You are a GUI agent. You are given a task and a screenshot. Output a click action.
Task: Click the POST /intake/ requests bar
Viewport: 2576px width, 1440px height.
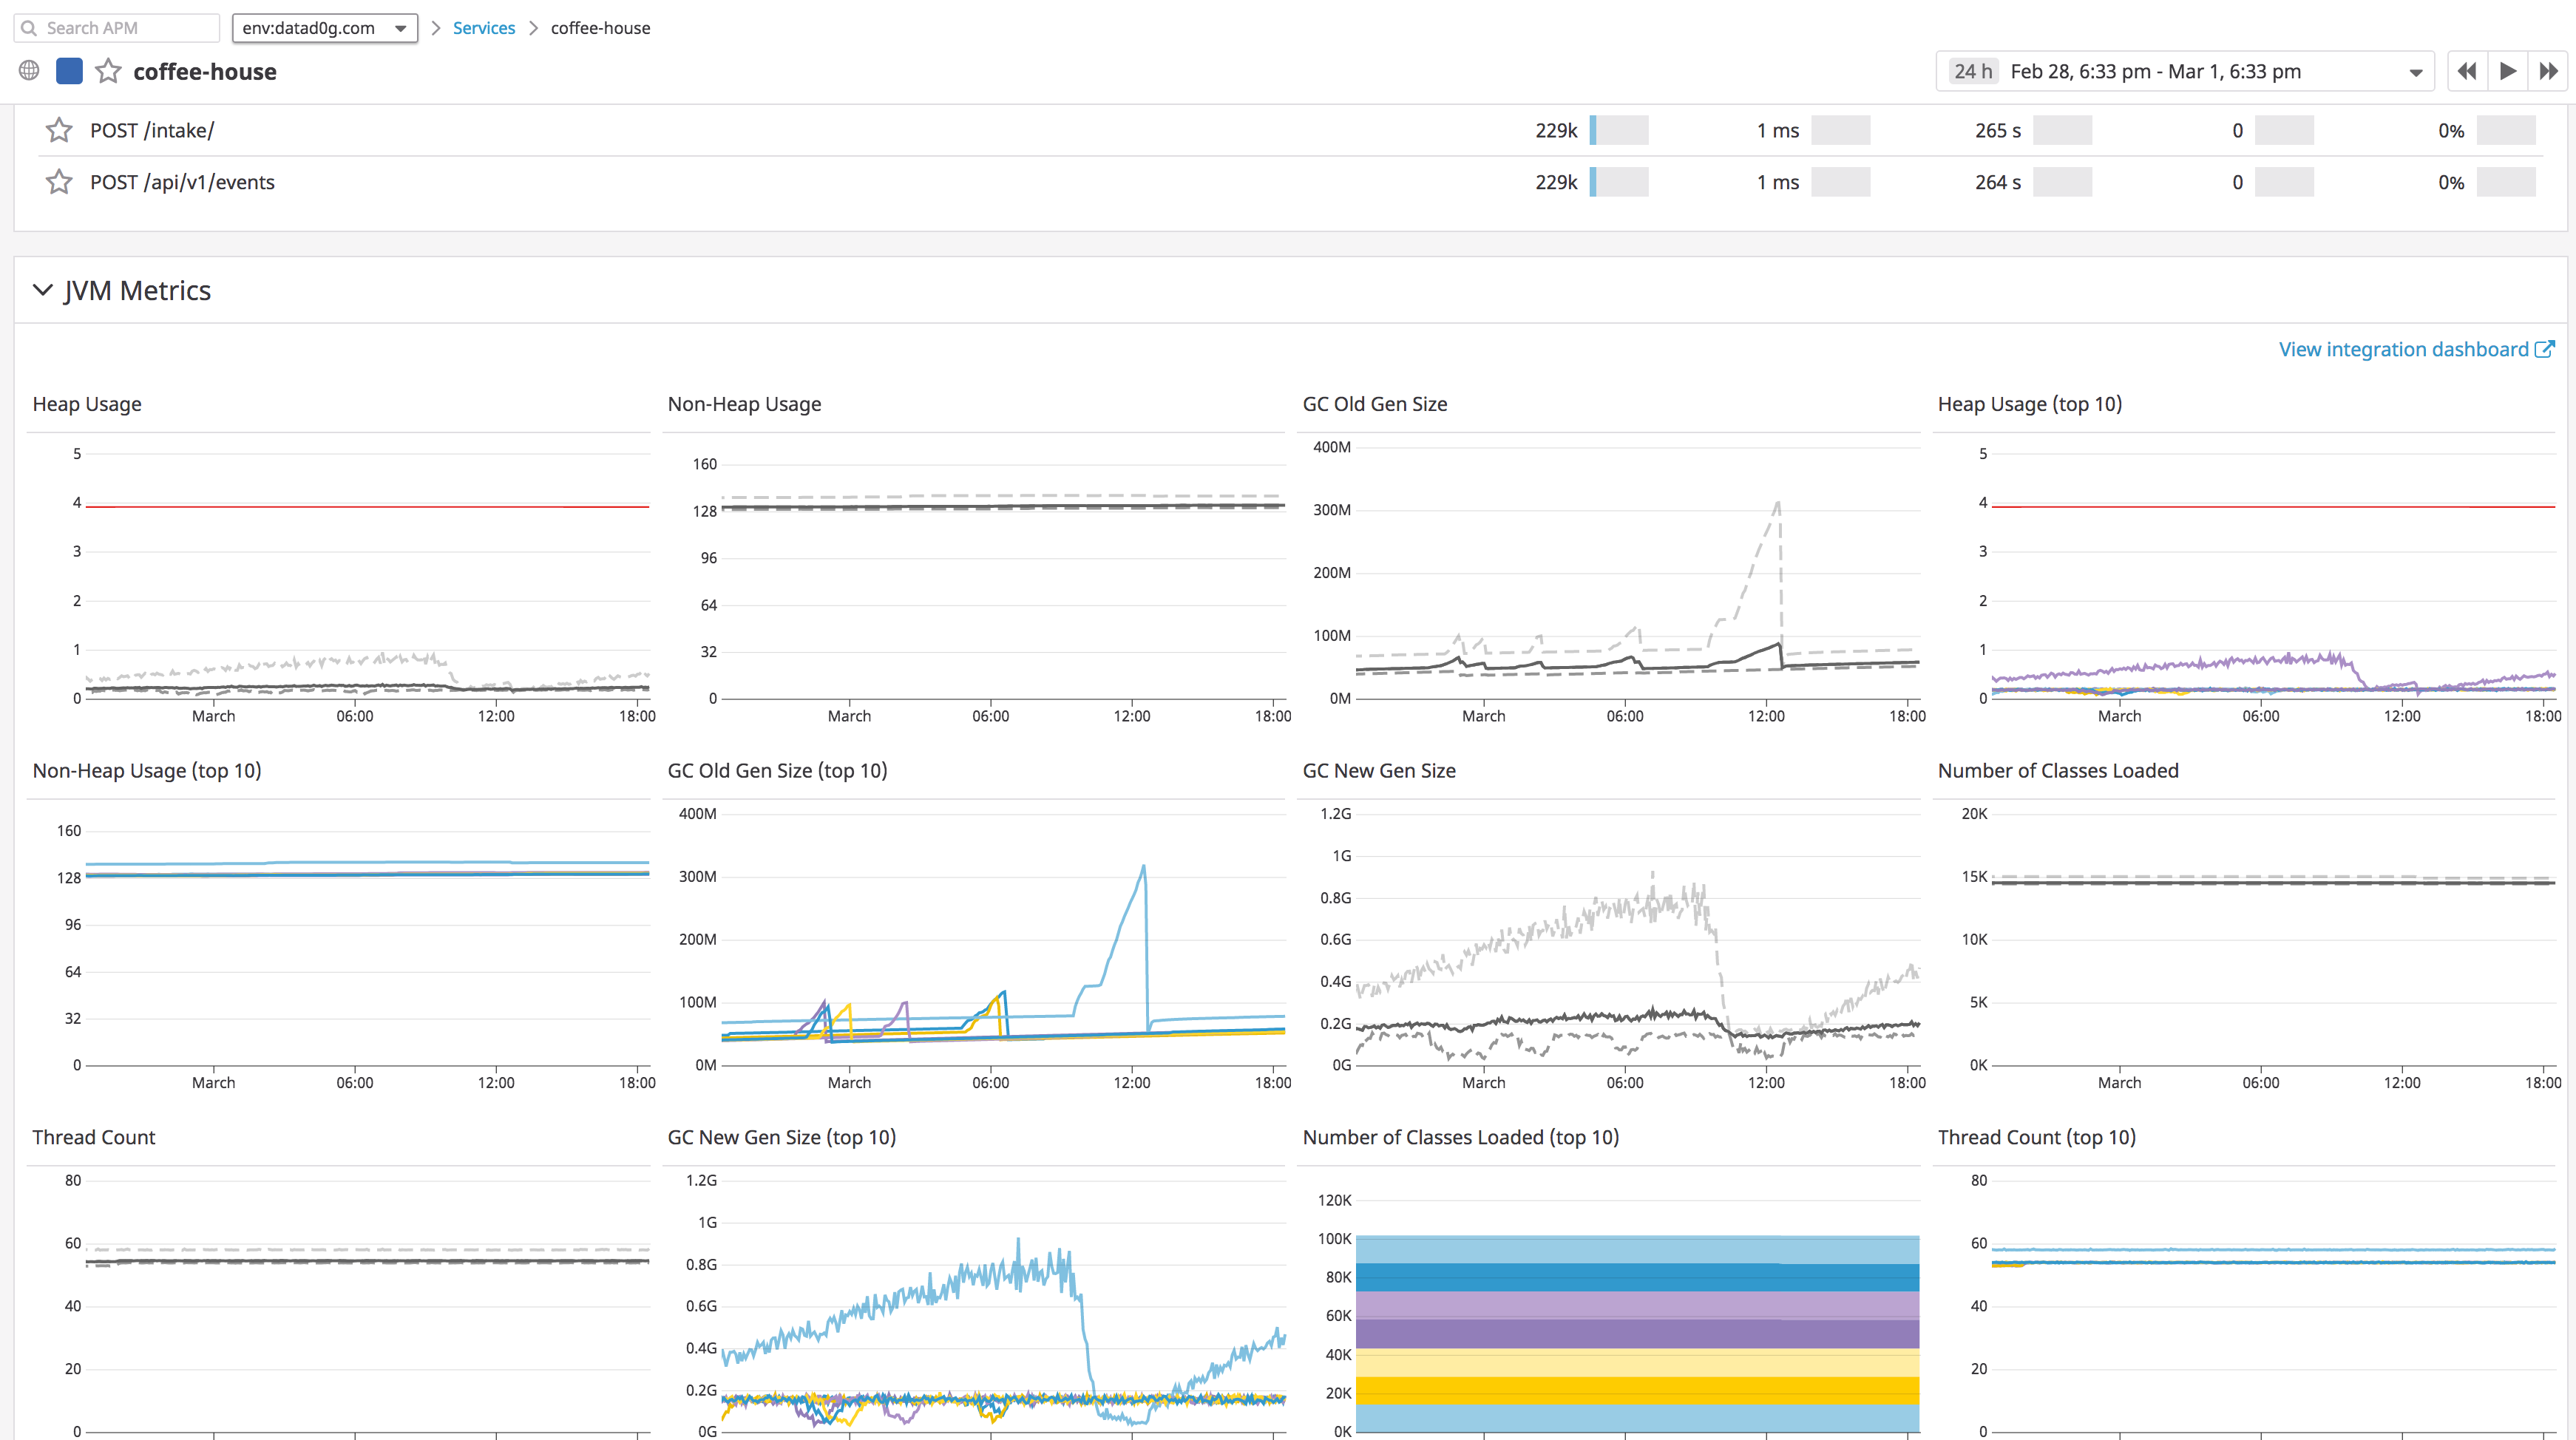click(1618, 130)
